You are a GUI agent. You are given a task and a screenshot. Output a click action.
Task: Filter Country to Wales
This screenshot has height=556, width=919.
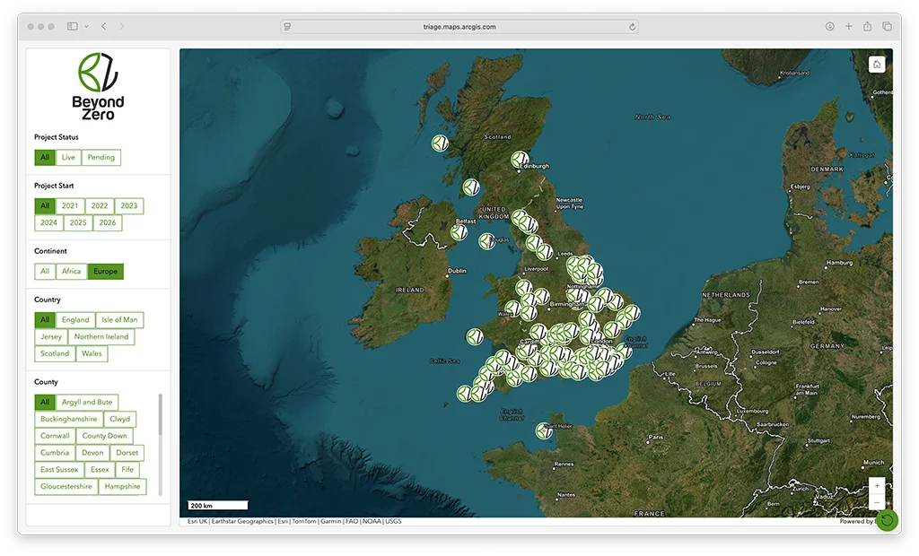point(92,354)
